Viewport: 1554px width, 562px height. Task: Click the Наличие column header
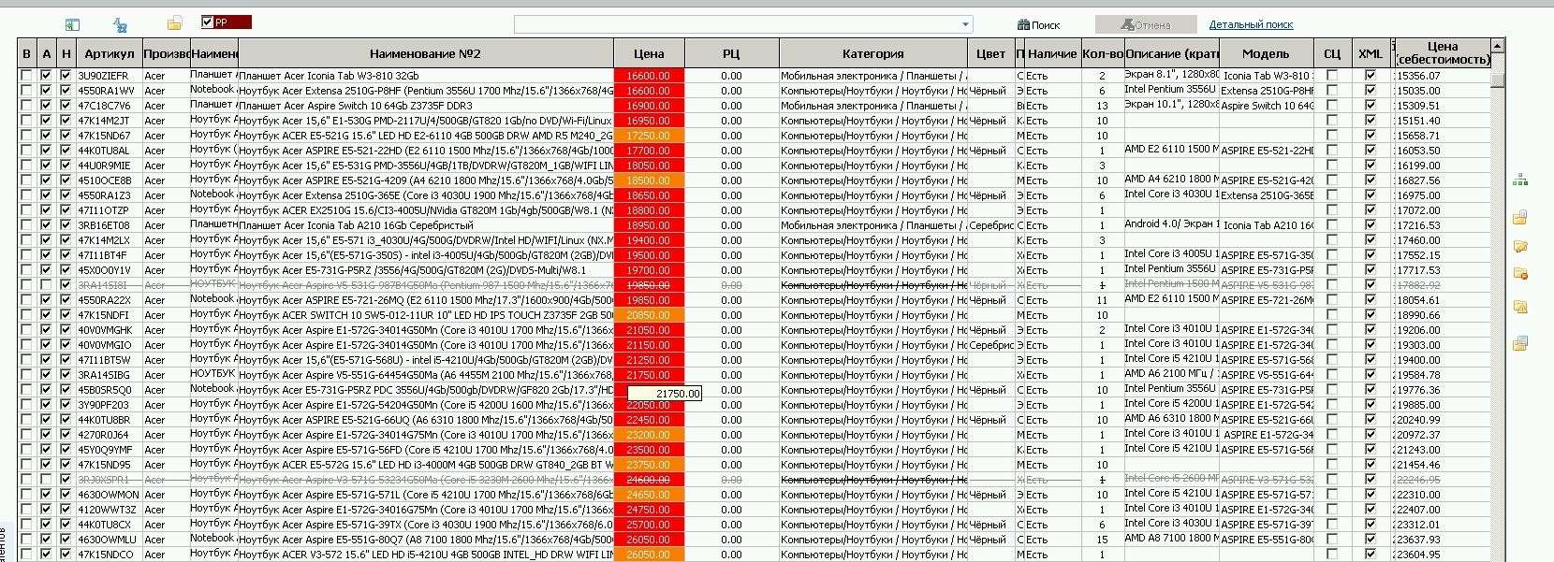tap(1052, 53)
